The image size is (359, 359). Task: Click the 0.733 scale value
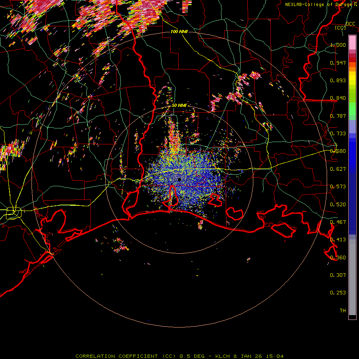[x=338, y=134]
